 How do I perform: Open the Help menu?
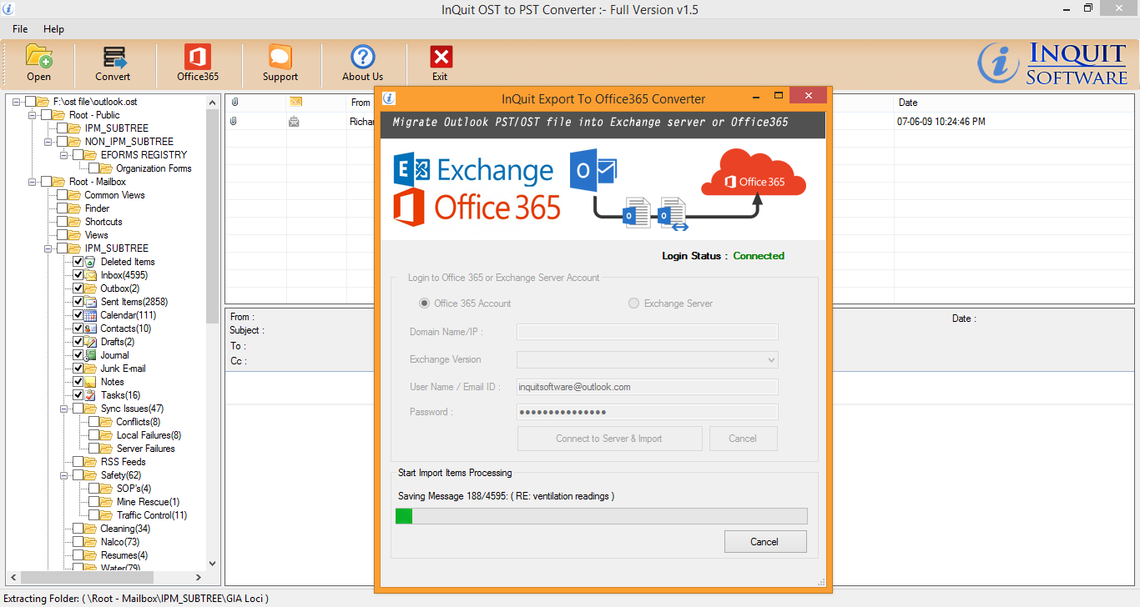coord(53,29)
